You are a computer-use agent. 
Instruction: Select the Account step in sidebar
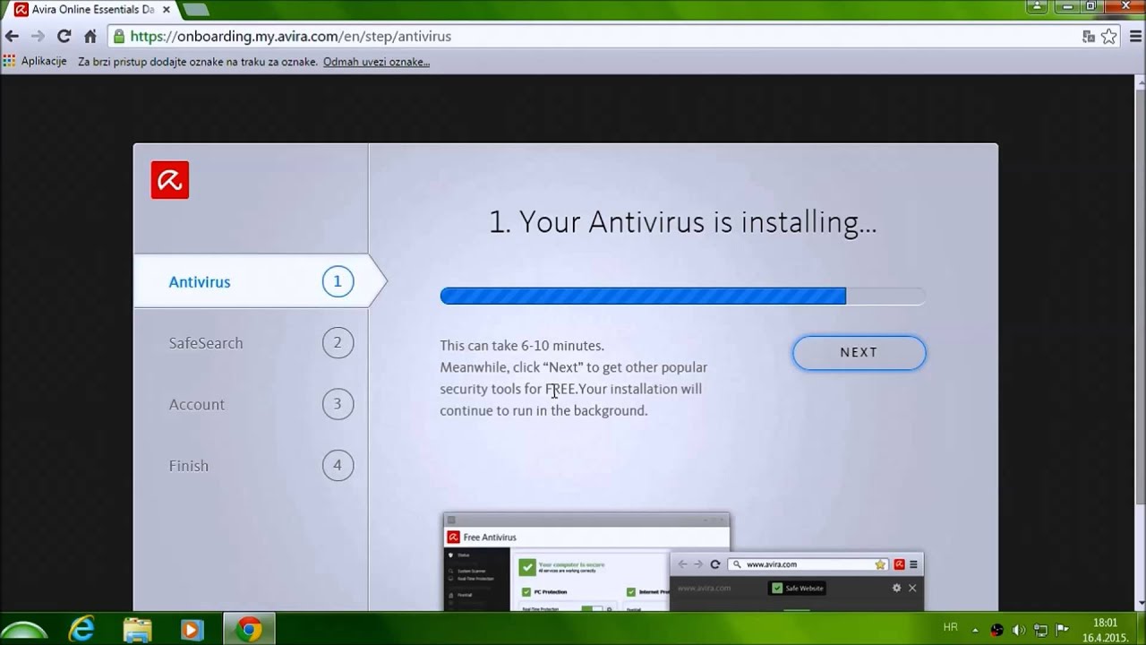tap(251, 404)
